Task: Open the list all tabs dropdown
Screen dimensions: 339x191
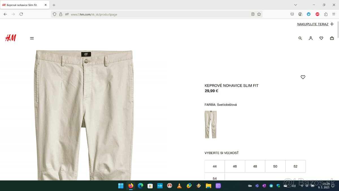Action: coord(295,5)
